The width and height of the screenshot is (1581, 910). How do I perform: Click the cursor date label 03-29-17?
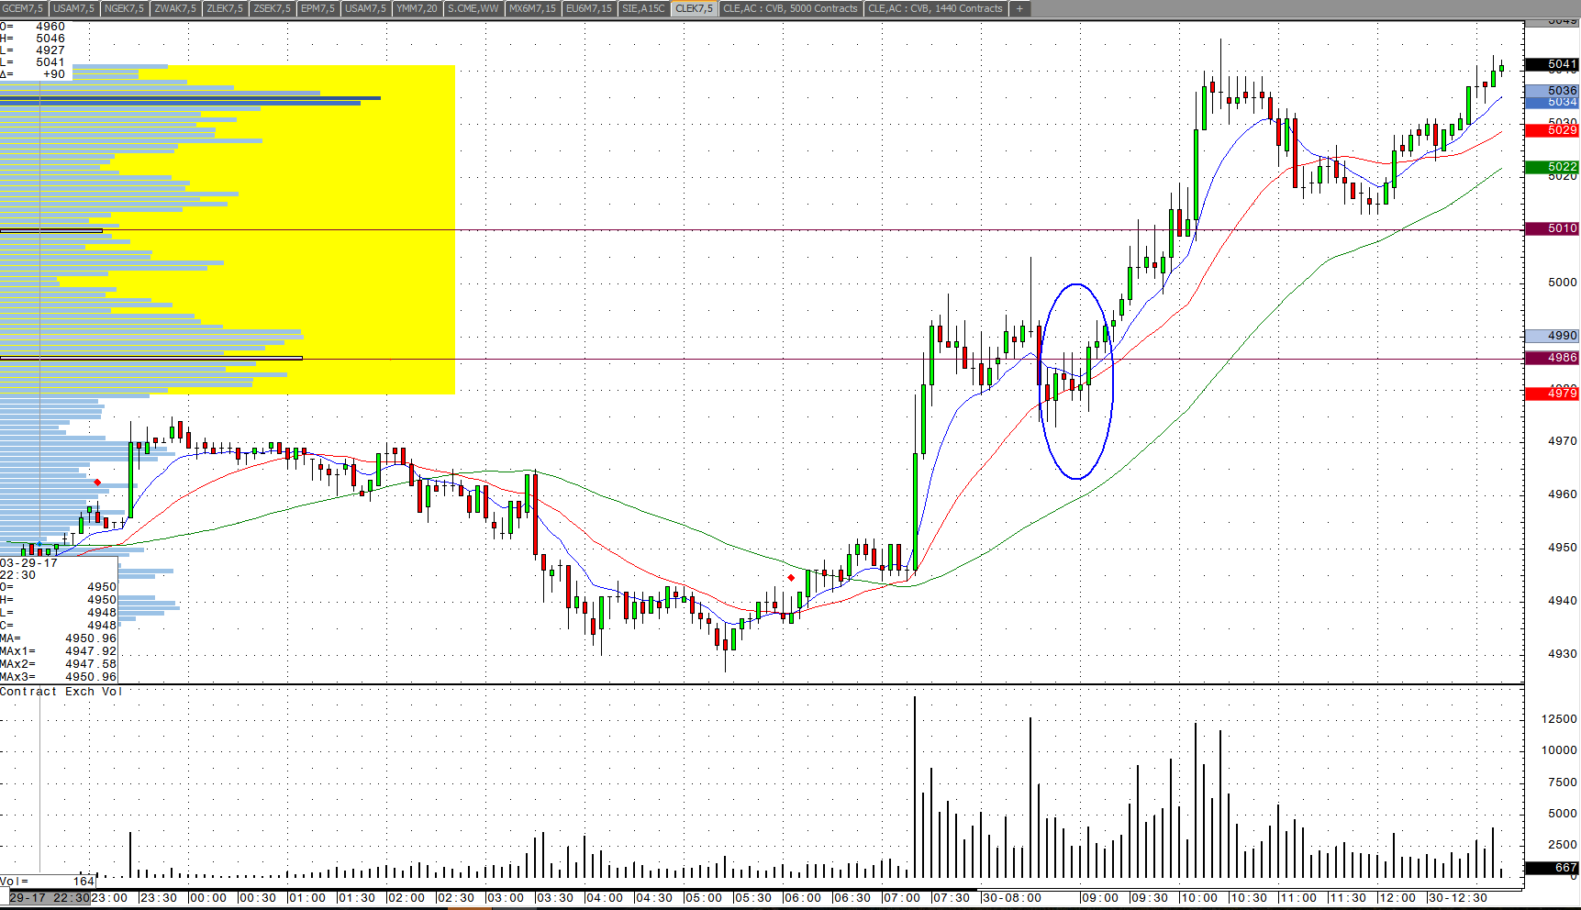[x=29, y=562]
